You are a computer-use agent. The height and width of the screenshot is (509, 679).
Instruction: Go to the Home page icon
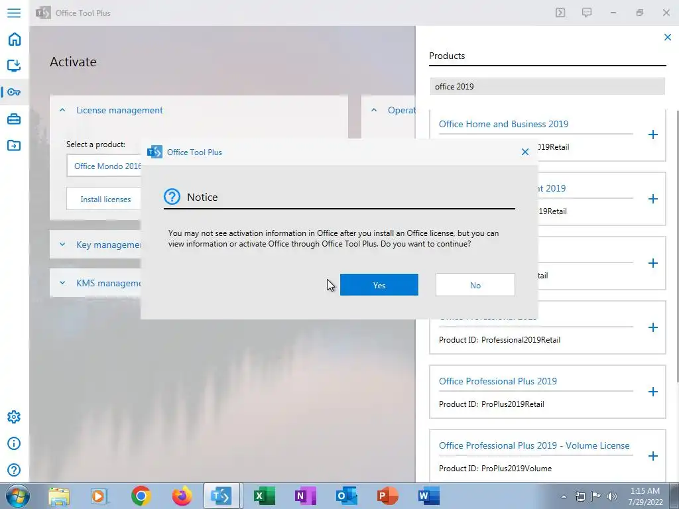[15, 39]
